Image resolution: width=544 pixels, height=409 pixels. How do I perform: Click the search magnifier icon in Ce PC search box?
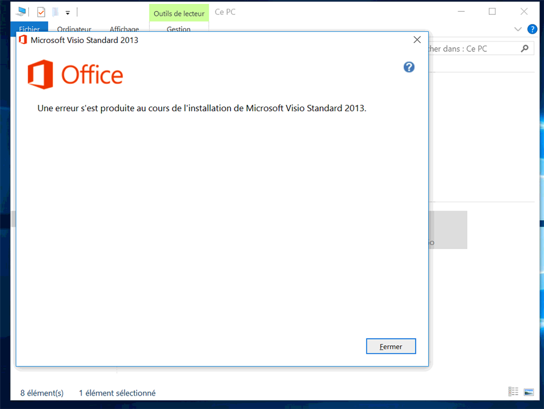(x=524, y=48)
